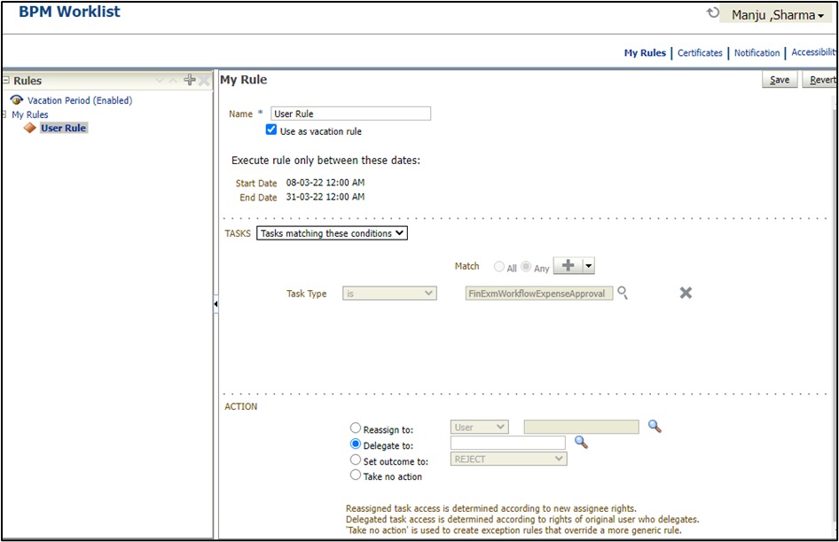Search Delegate to user with magnifier
The width and height of the screenshot is (839, 542).
tap(581, 442)
